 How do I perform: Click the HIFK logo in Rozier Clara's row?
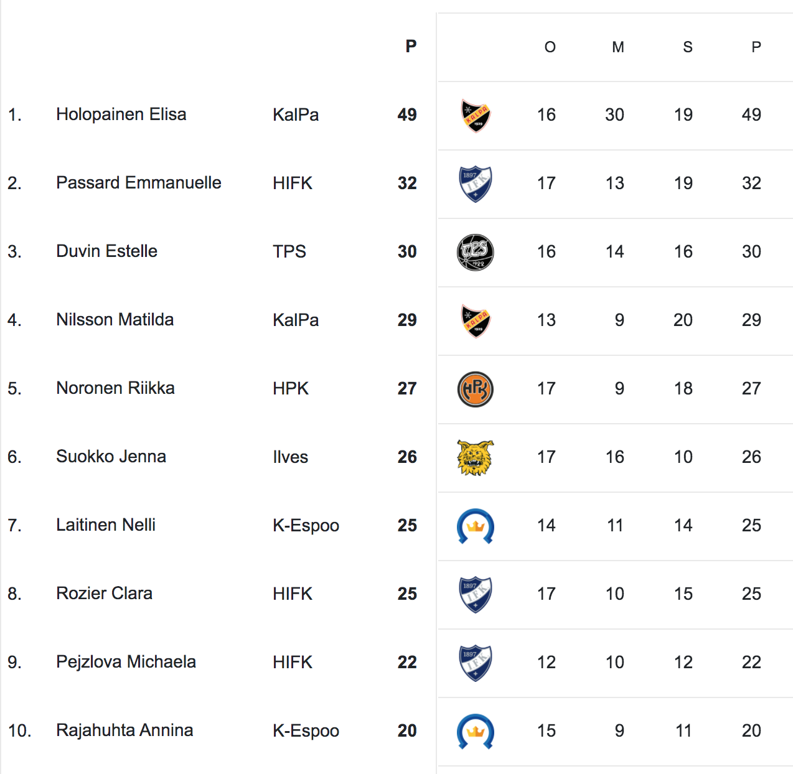476,595
